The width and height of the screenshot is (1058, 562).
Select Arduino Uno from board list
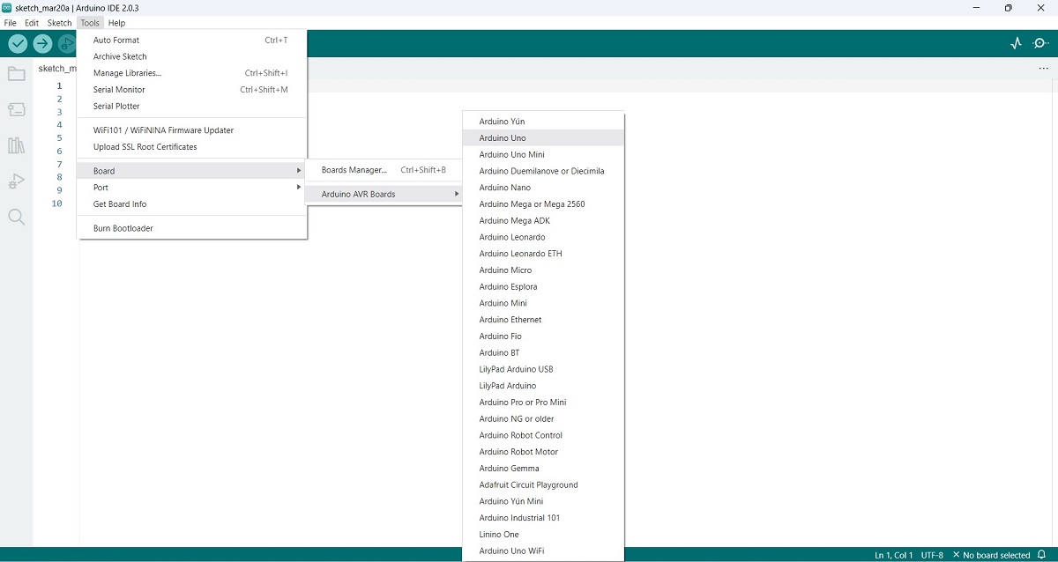(x=503, y=138)
